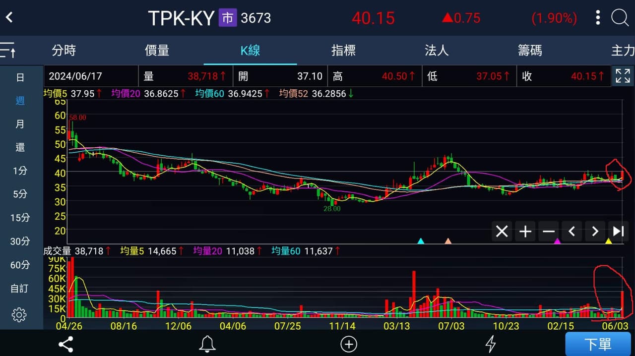
Task: Tap the share icon
Action: tap(65, 344)
